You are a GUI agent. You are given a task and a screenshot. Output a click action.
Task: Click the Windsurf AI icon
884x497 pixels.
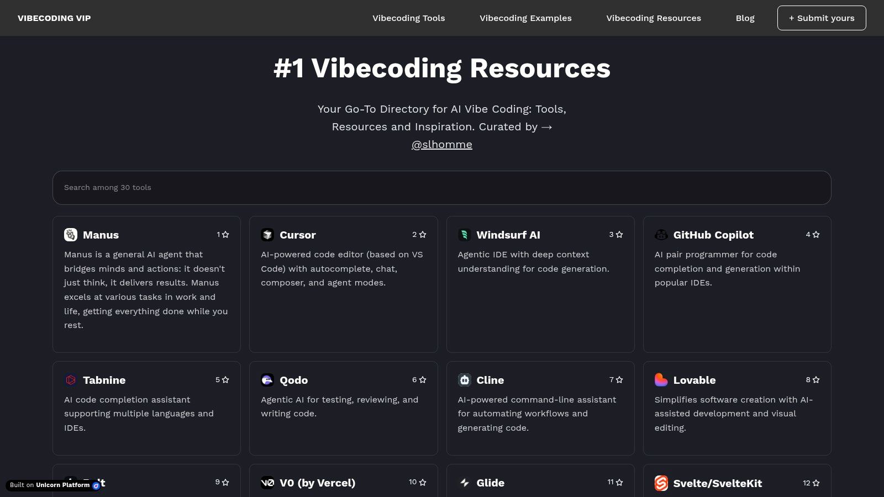(465, 235)
